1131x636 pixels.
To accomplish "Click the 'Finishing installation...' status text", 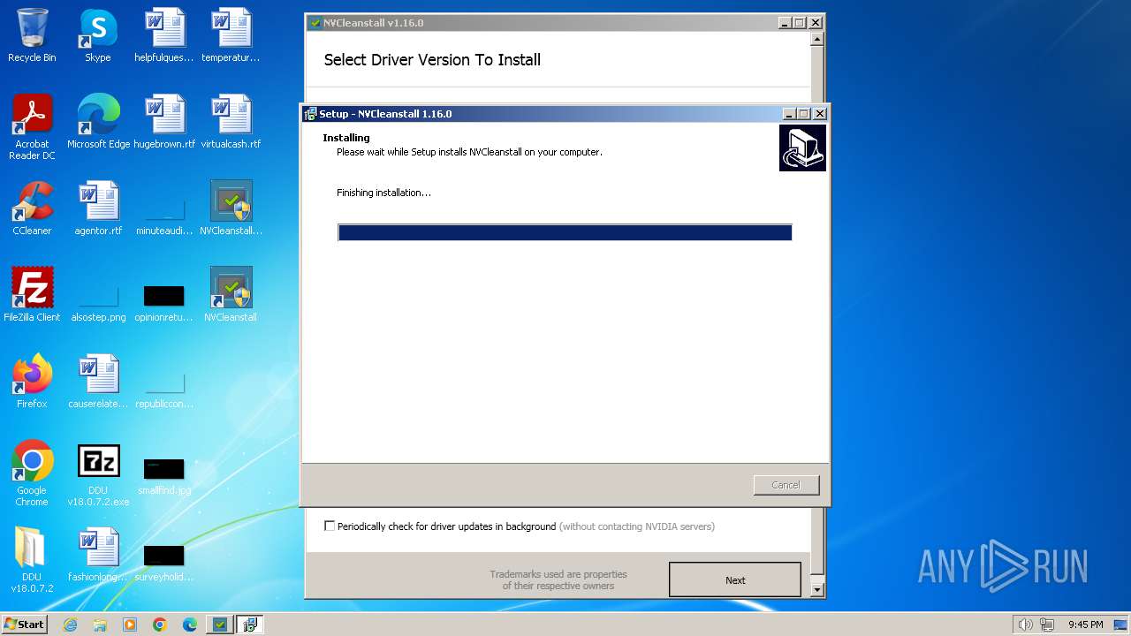I will 383,193.
